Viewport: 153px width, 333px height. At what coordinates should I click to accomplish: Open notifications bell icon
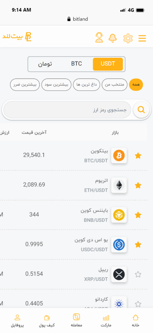tap(113, 38)
